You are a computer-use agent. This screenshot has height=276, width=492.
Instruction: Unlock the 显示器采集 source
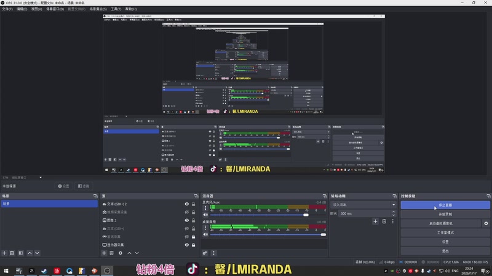coord(194,245)
